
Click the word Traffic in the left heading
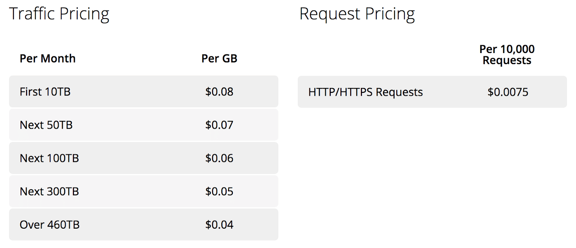pos(32,14)
